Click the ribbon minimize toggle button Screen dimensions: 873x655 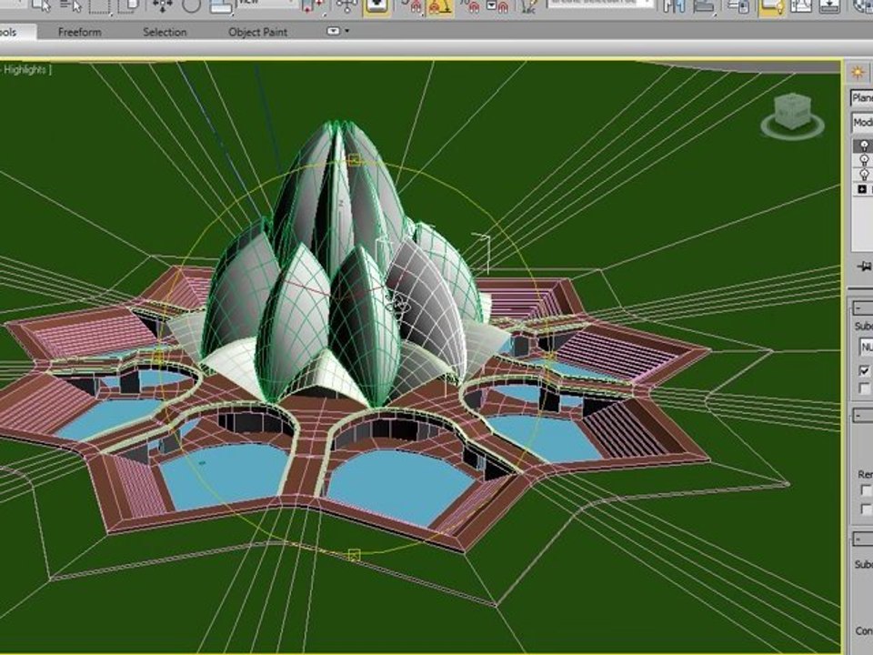point(333,31)
